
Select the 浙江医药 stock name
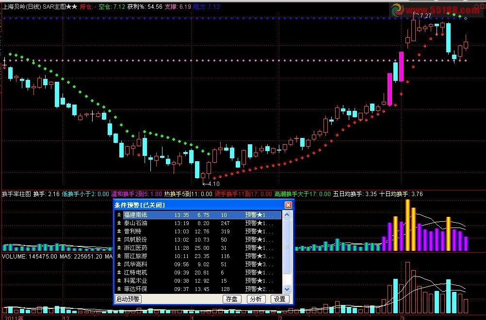click(135, 247)
